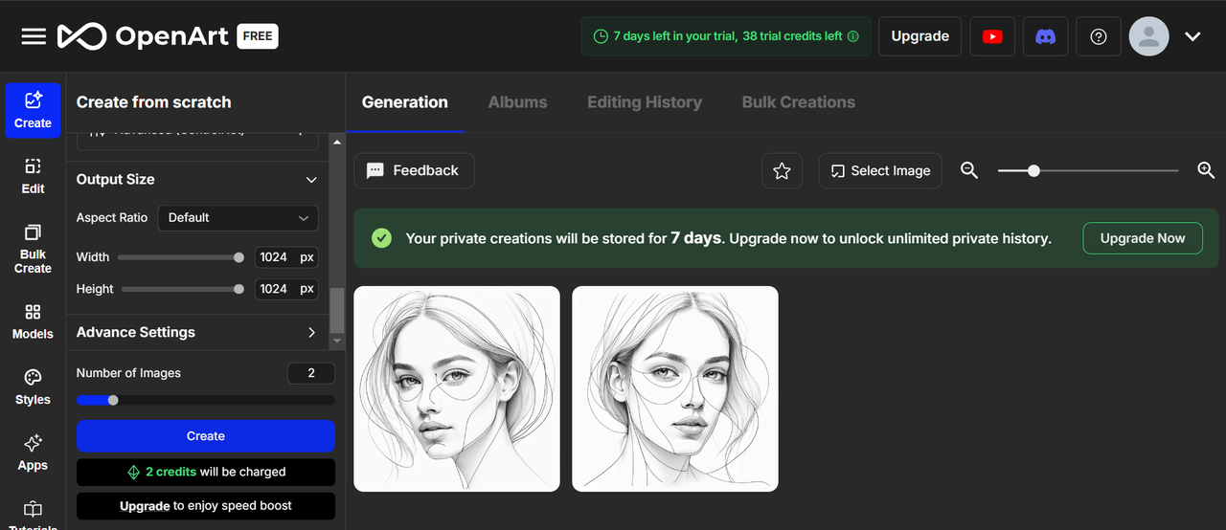Click the help question mark icon
The height and width of the screenshot is (530, 1226).
click(1099, 36)
